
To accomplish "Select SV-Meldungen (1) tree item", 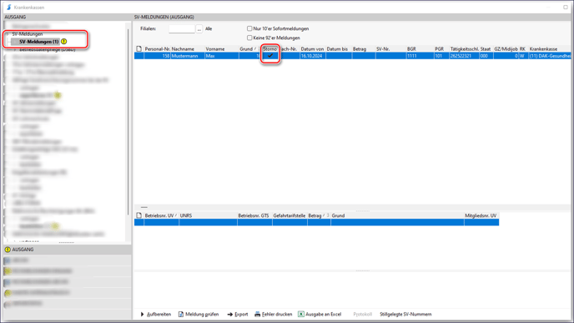I will 39,42.
